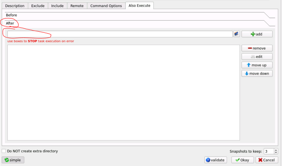Confirm with the Okay button
The width and height of the screenshot is (282, 166).
243,160
